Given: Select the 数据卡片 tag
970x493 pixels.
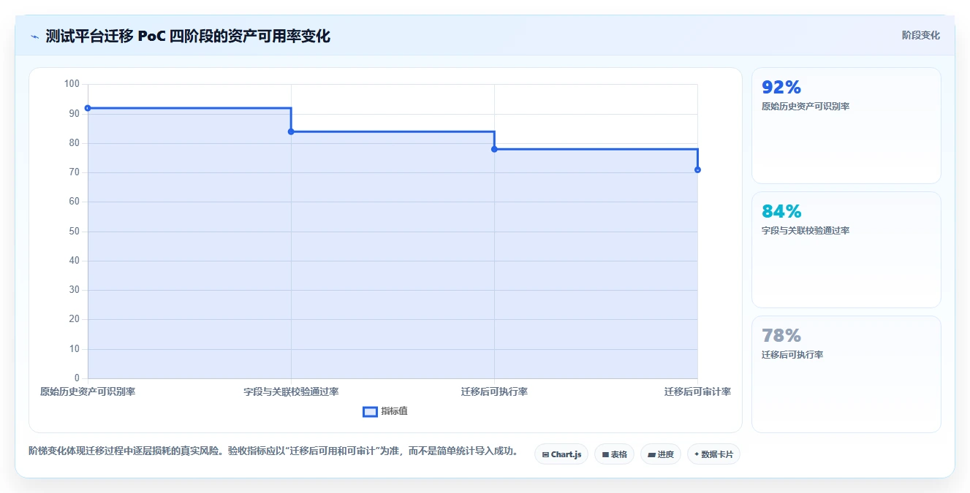Looking at the screenshot, I should pos(713,454).
